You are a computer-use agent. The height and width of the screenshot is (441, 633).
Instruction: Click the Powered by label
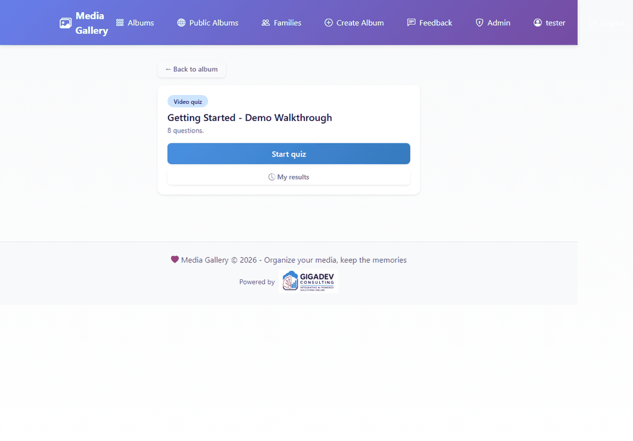pyautogui.click(x=257, y=282)
